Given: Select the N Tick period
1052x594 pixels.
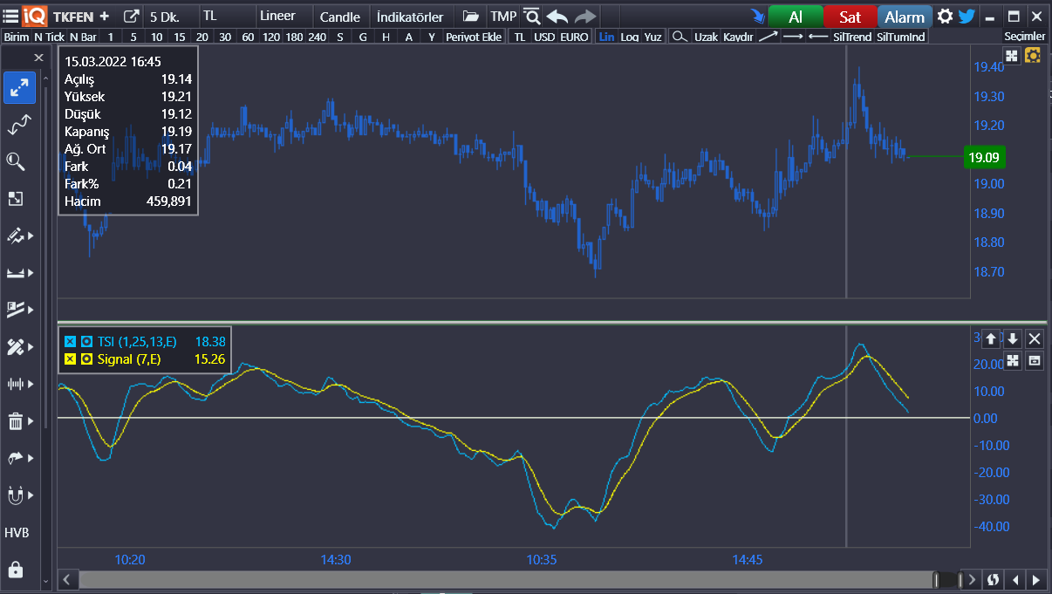Looking at the screenshot, I should [49, 37].
